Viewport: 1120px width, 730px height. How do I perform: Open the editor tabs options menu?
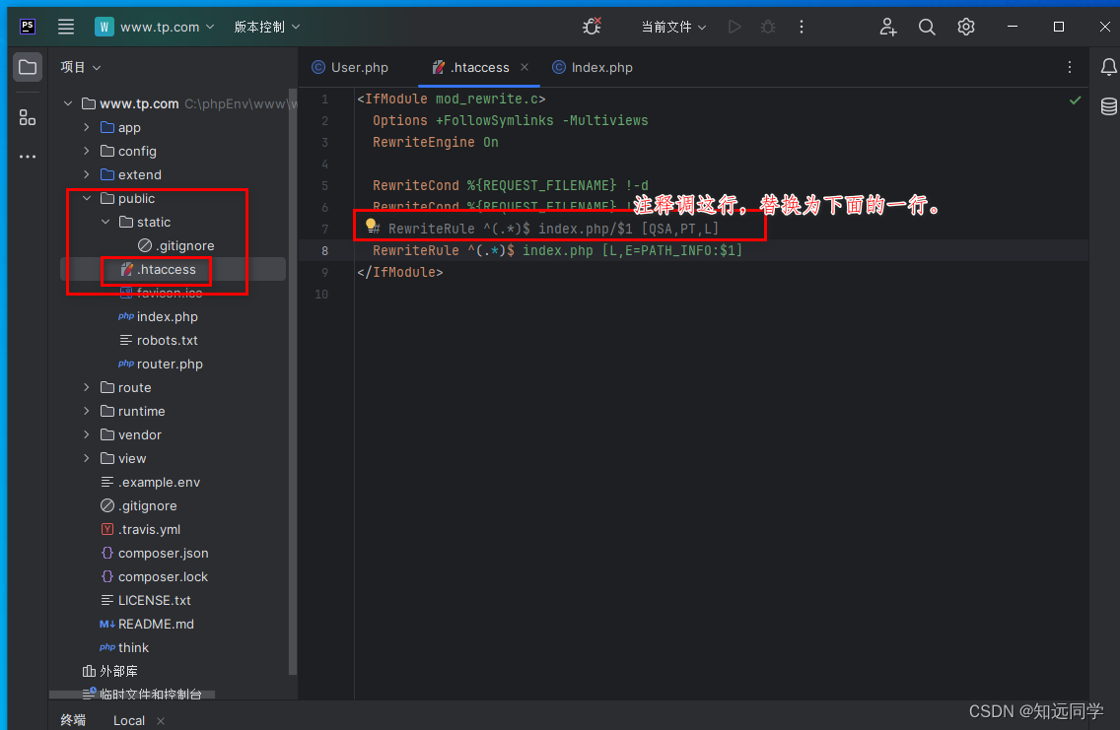tap(1070, 67)
